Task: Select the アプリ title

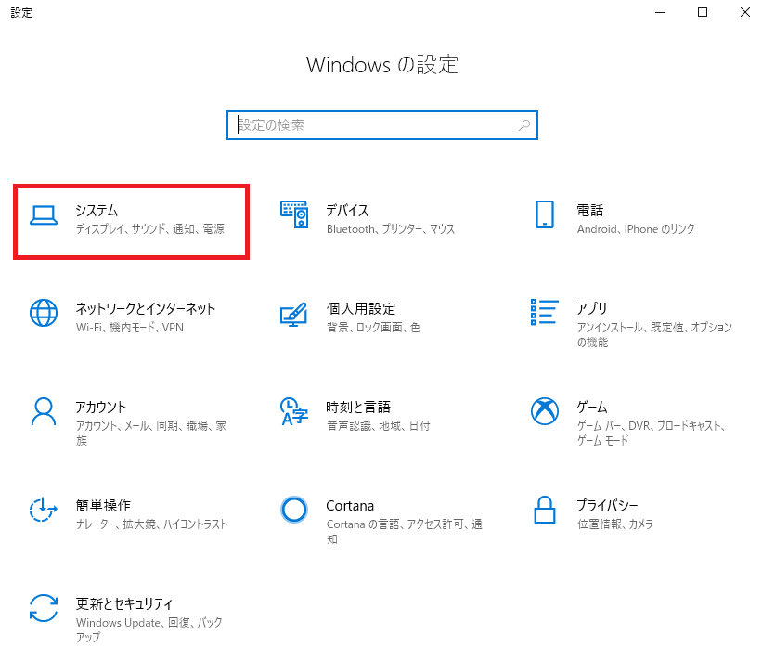Action: [592, 308]
